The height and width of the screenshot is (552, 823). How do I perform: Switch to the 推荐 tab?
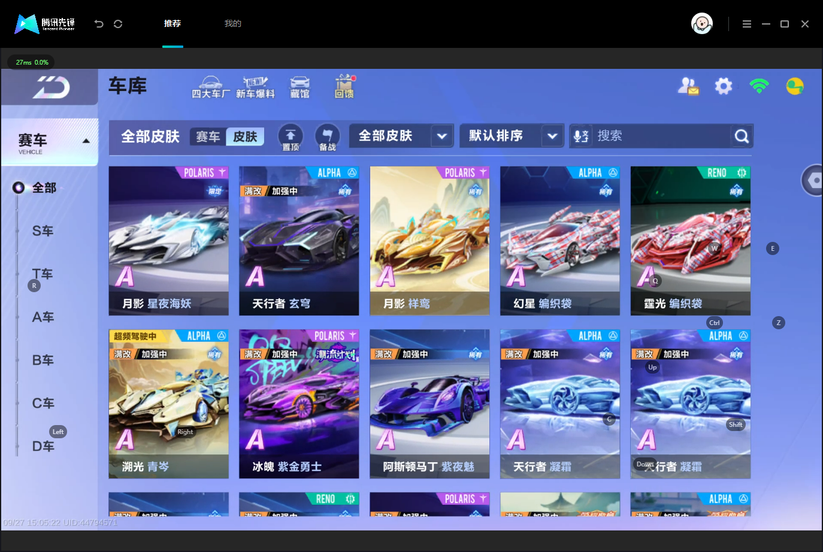pos(173,24)
